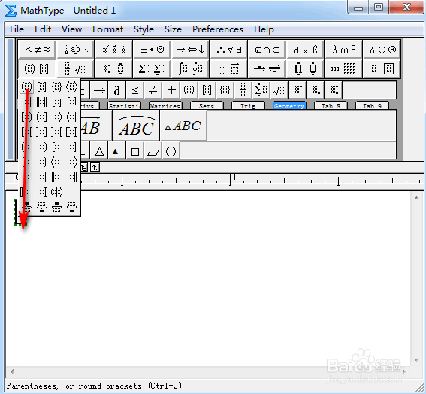Viewport: 426px width, 394px height.
Task: Open underbar and overbar templates palette
Action: (228, 68)
